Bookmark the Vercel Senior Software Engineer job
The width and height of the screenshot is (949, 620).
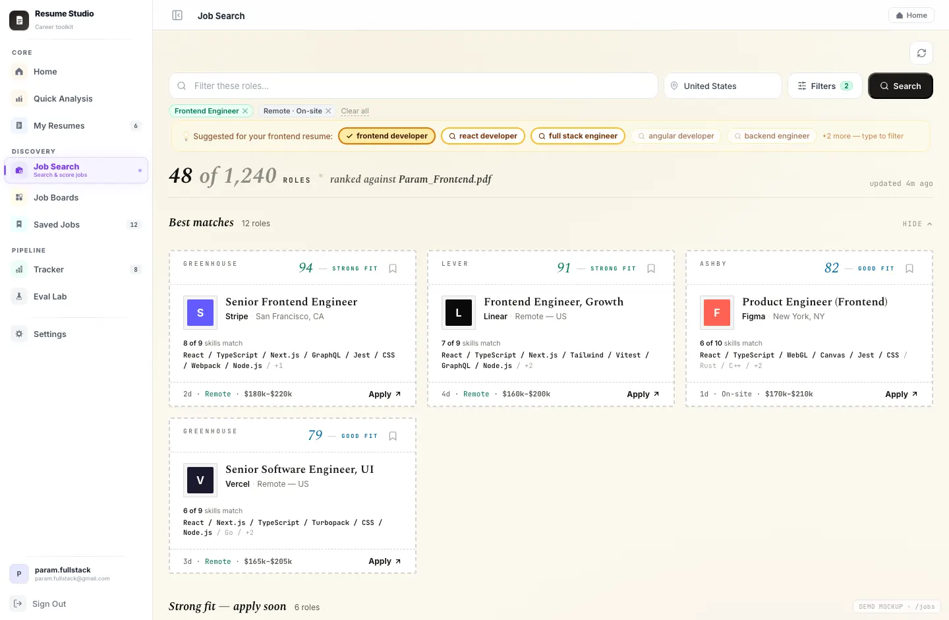pos(393,436)
